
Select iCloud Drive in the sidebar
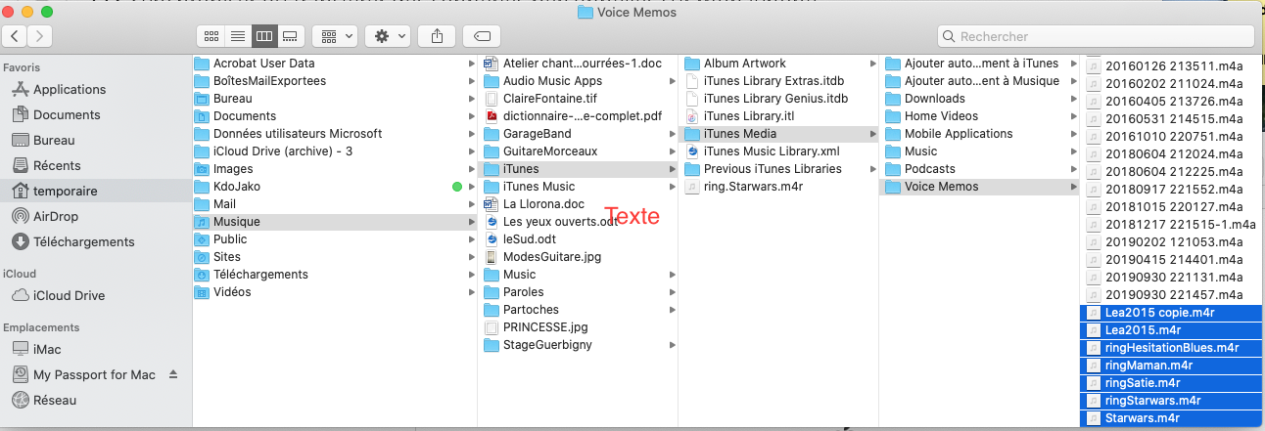coord(69,295)
